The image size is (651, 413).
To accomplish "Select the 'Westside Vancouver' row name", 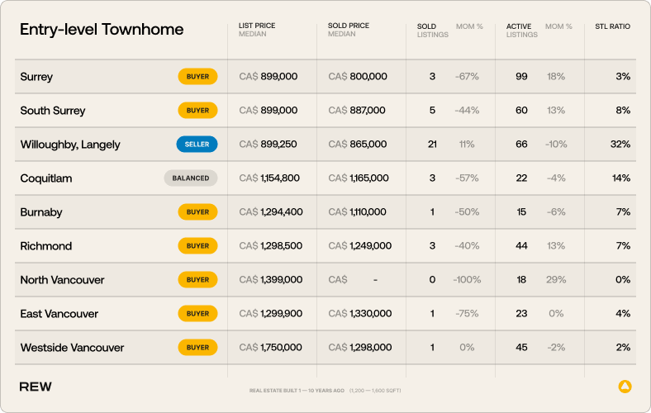I will pos(72,348).
